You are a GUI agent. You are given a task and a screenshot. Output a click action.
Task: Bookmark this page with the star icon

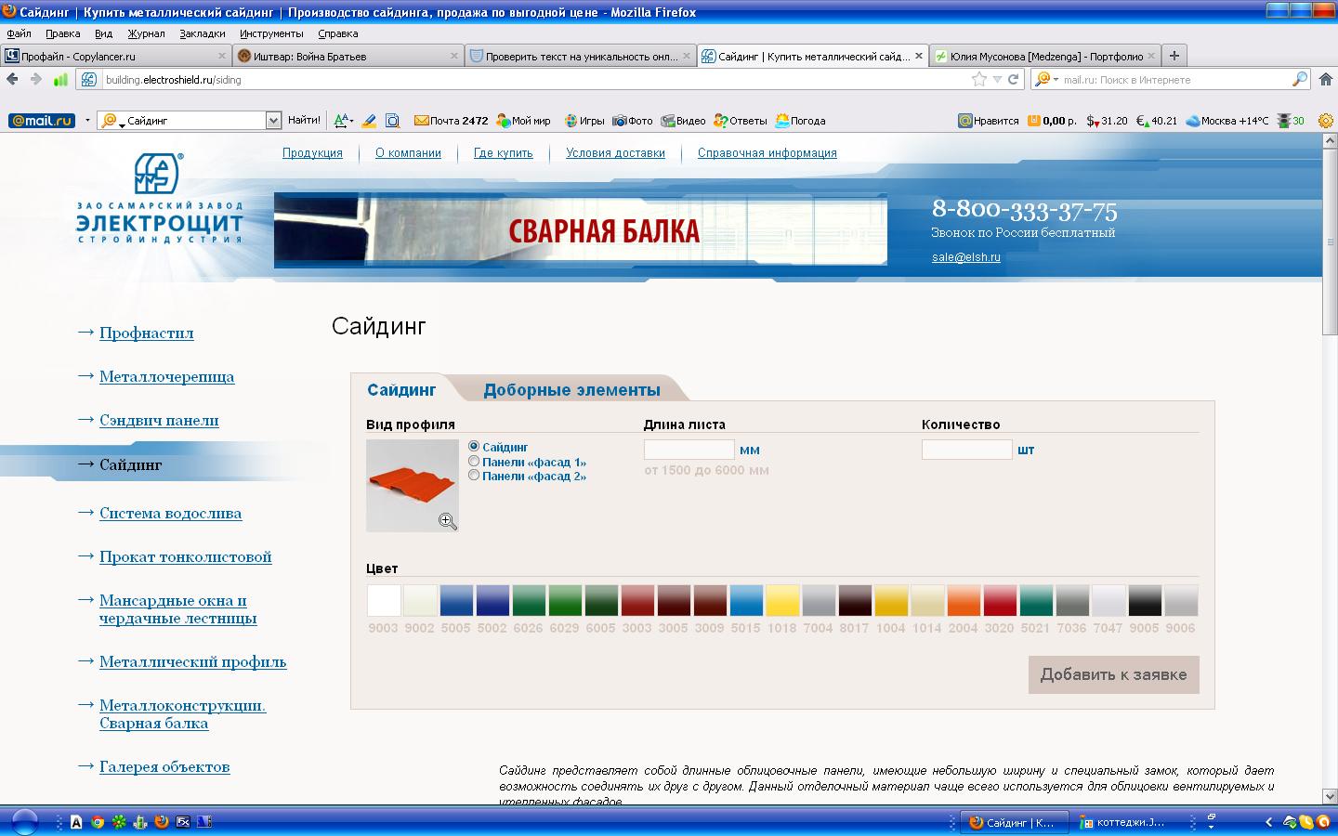pyautogui.click(x=979, y=80)
